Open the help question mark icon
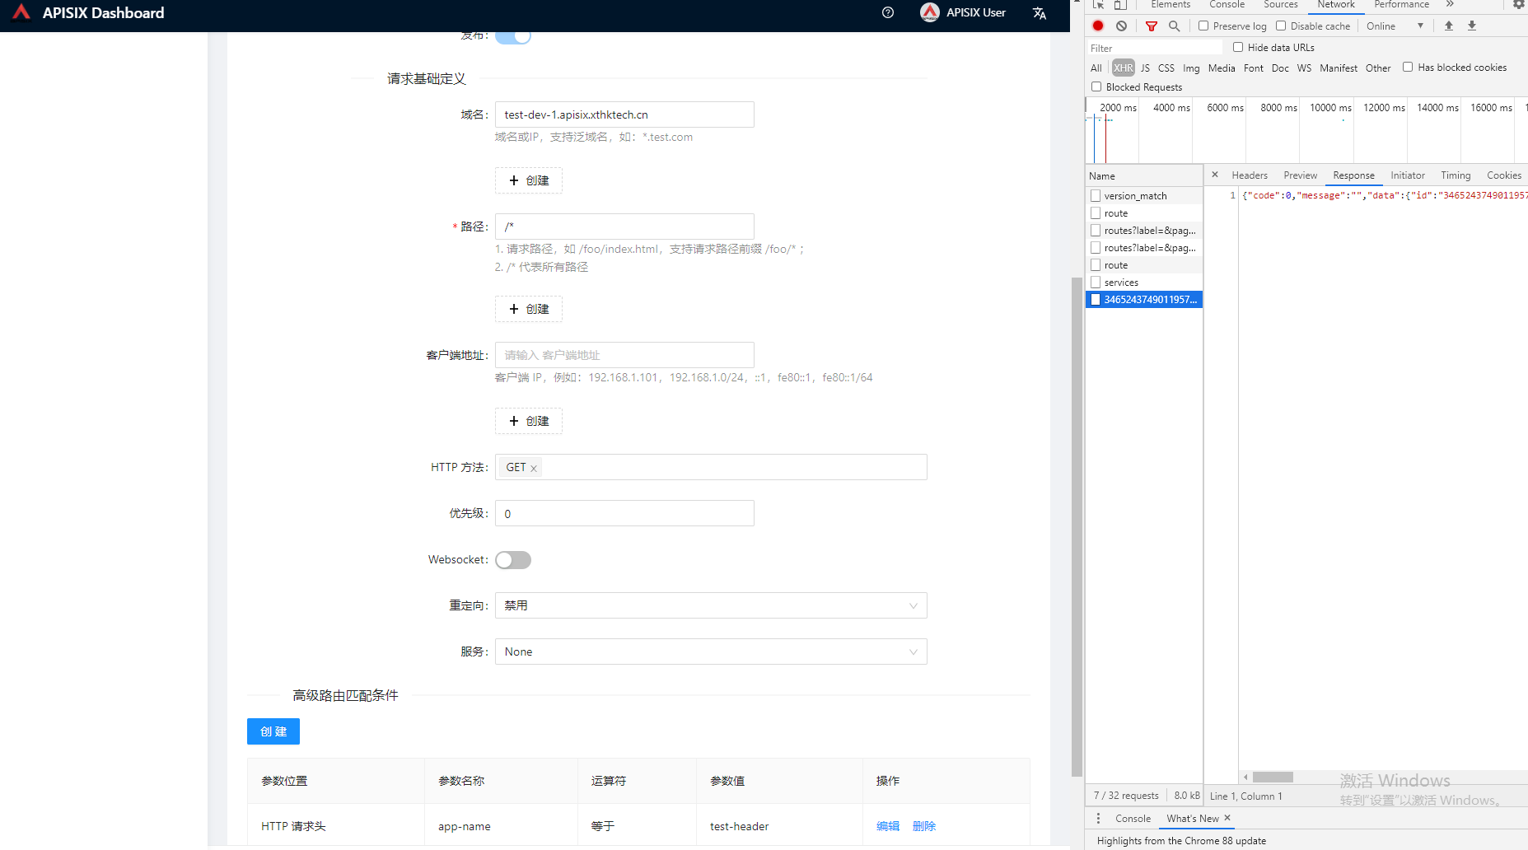1528x850 pixels. click(x=888, y=12)
